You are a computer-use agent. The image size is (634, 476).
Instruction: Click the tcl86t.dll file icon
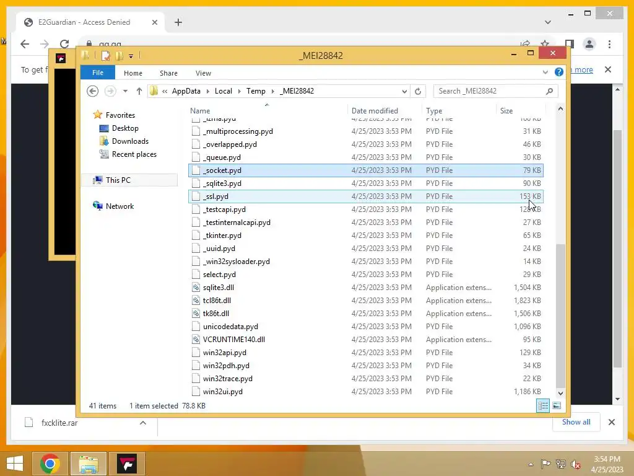point(196,301)
